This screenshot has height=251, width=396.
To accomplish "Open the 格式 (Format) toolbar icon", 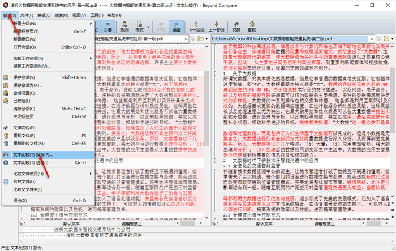I will tap(139, 27).
